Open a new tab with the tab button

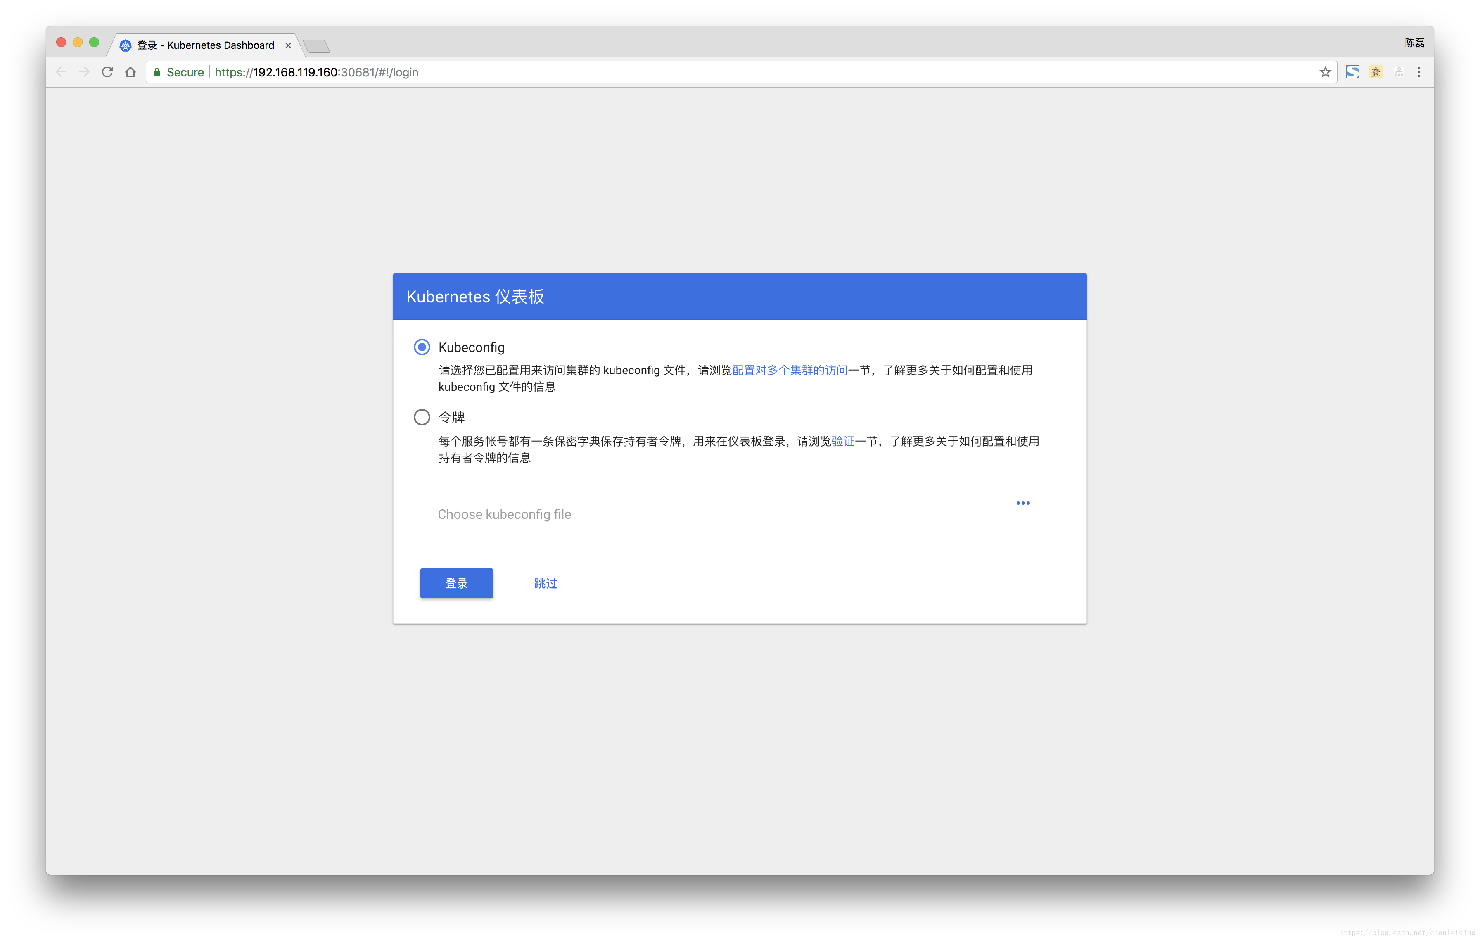317,46
